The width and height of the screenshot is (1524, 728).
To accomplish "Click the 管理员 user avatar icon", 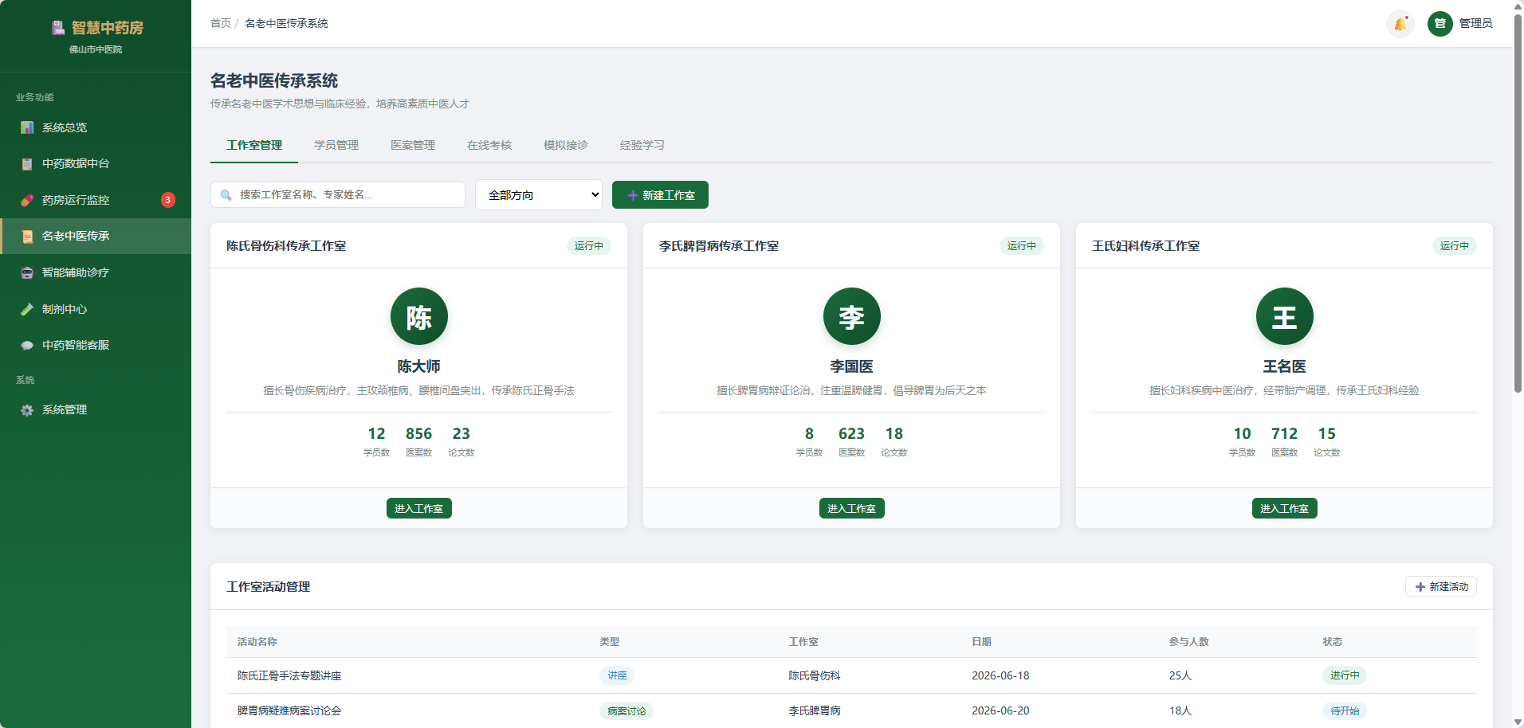I will pyautogui.click(x=1440, y=24).
